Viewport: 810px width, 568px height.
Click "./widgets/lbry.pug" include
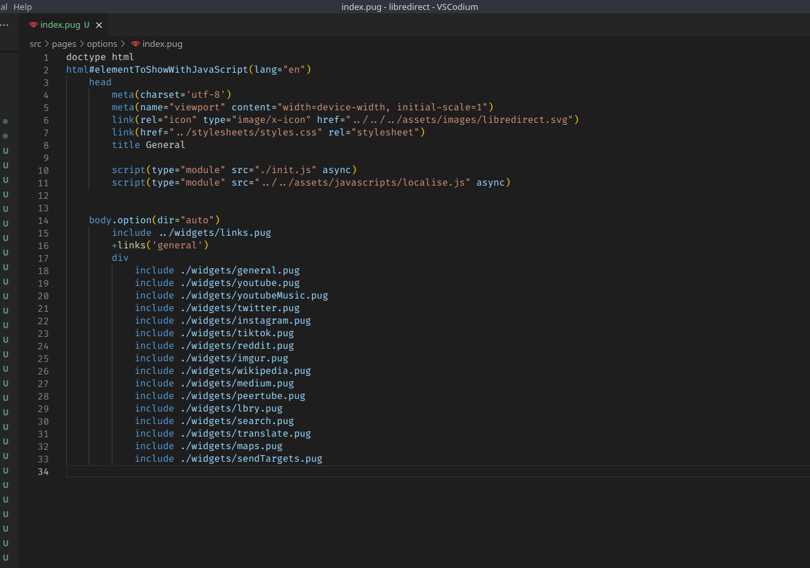231,409
